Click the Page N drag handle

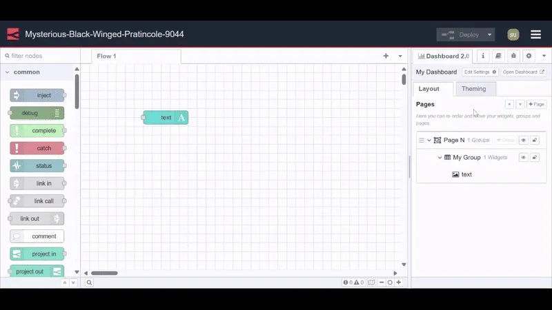tap(422, 140)
